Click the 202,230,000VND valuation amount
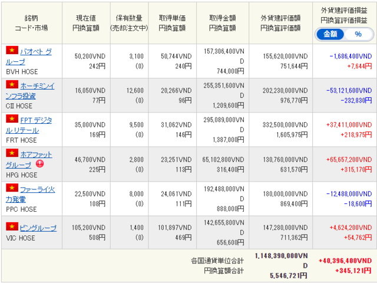 pyautogui.click(x=285, y=90)
